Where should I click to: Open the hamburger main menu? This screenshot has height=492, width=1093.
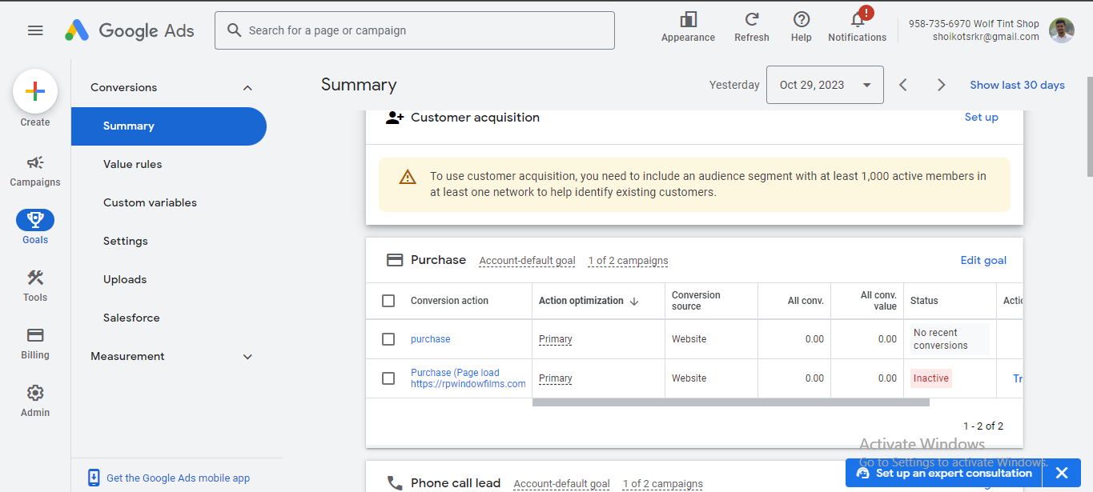click(x=35, y=30)
